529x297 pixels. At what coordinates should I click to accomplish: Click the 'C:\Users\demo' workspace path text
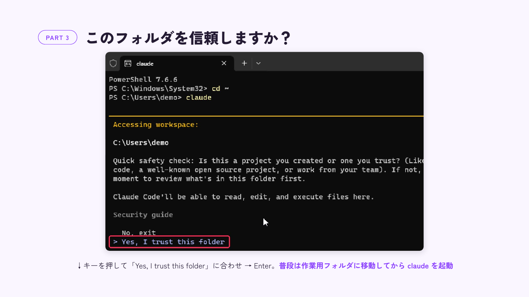[141, 143]
